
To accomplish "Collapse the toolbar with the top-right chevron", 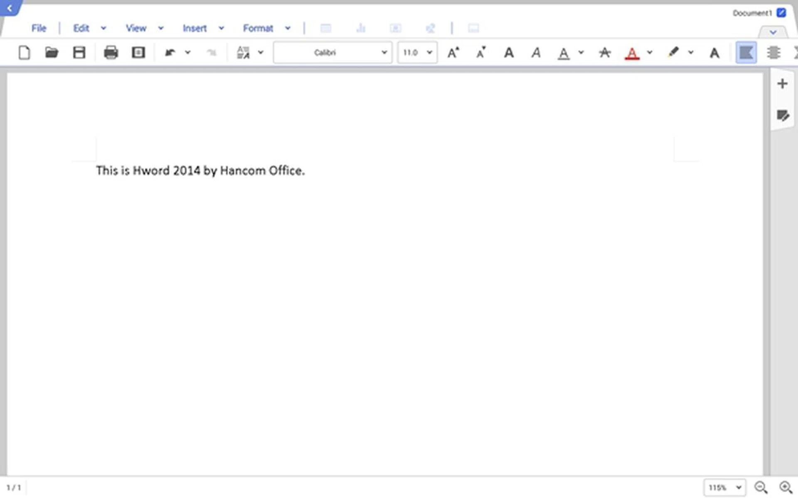I will click(773, 32).
